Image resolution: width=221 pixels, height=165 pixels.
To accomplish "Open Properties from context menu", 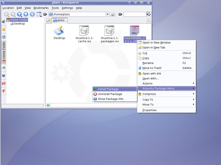I will click(x=167, y=110).
